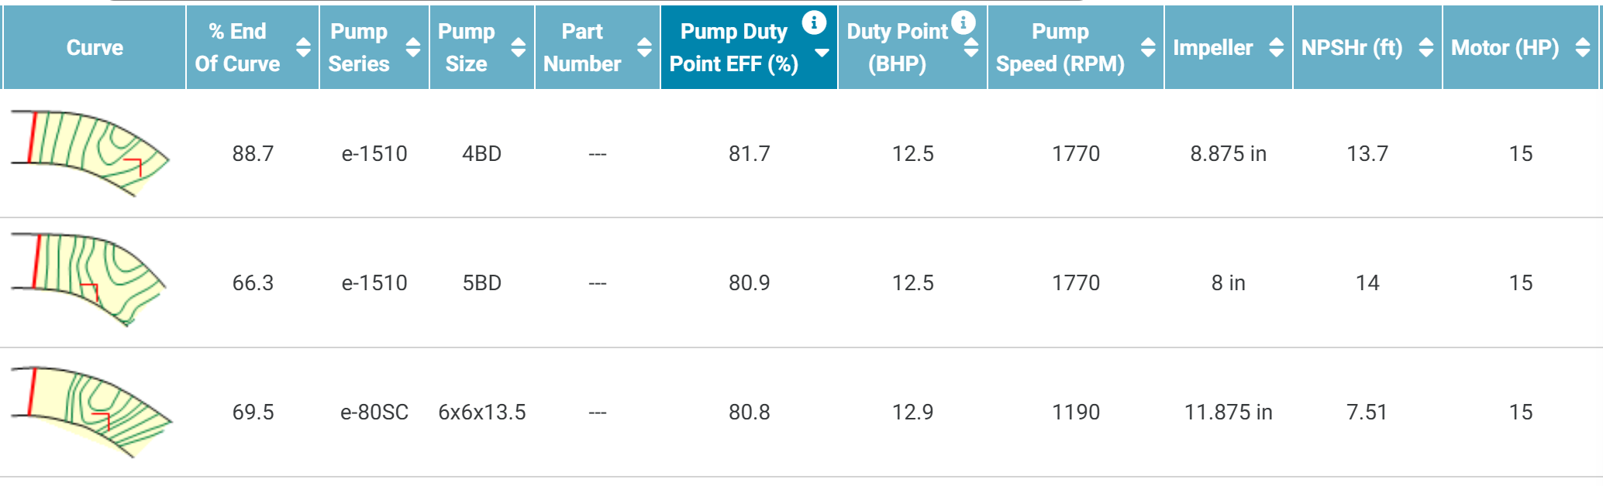Select the e-80SC pump series cell

pos(374,412)
